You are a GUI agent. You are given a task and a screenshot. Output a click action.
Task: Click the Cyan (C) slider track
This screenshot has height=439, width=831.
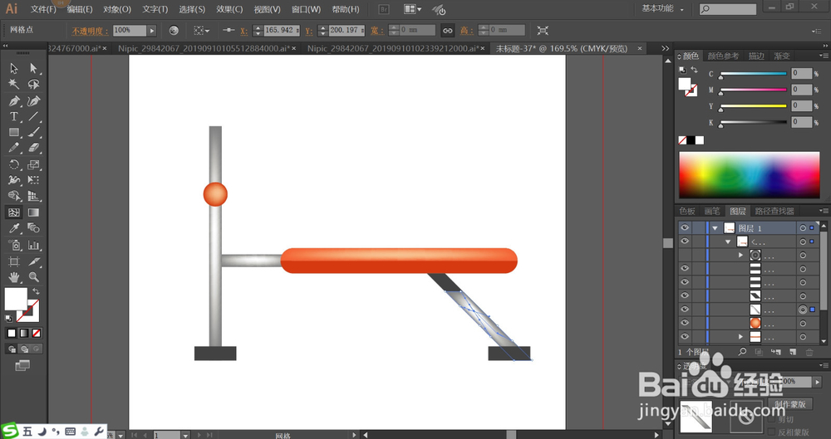point(753,74)
